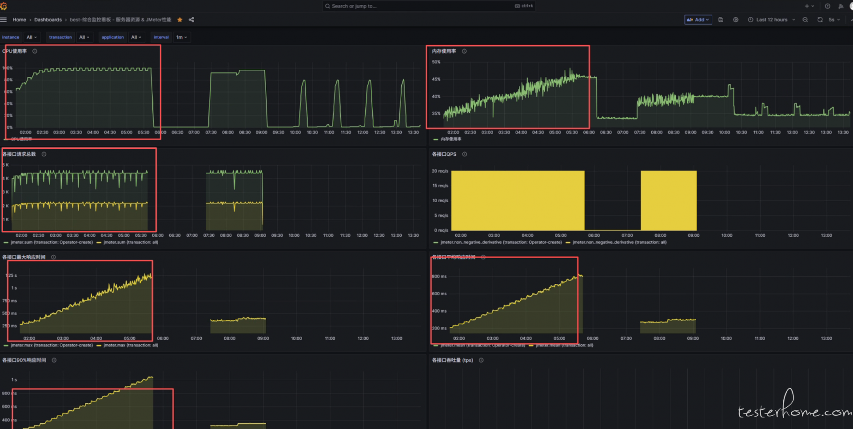This screenshot has width=853, height=429.
Task: Zoom out the time range
Action: coord(805,20)
